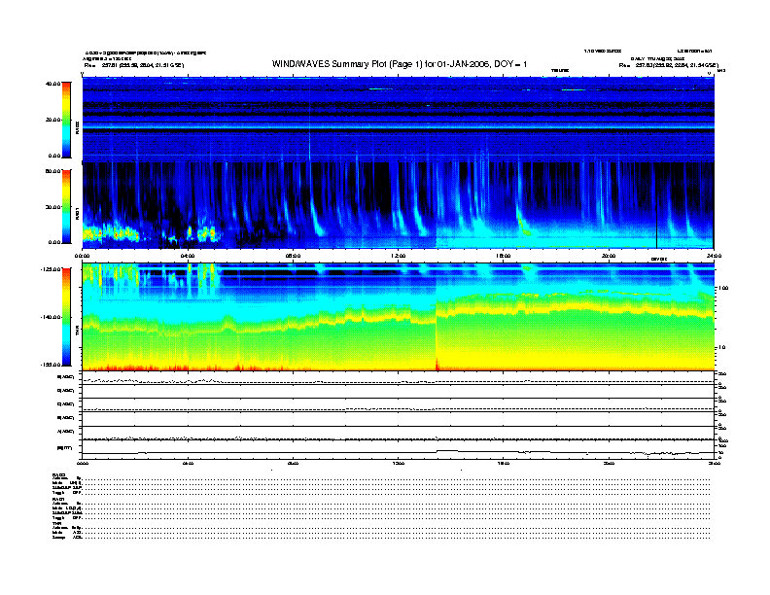770x595 pixels.
Task: Click the 00:00 time label under RAD1 spectrogram
Action: 82,256
